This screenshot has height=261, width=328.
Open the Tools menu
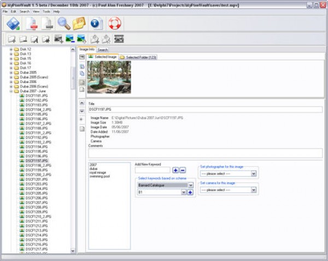[46, 11]
